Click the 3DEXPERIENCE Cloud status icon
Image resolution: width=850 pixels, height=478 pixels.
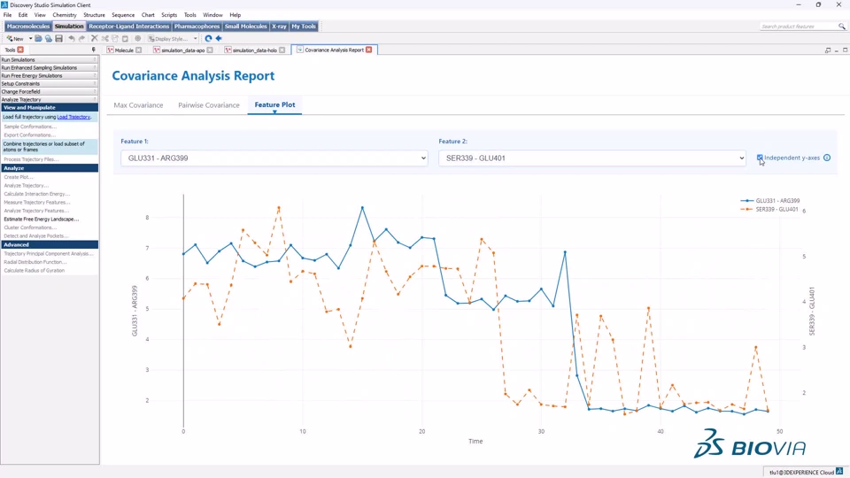coord(839,472)
